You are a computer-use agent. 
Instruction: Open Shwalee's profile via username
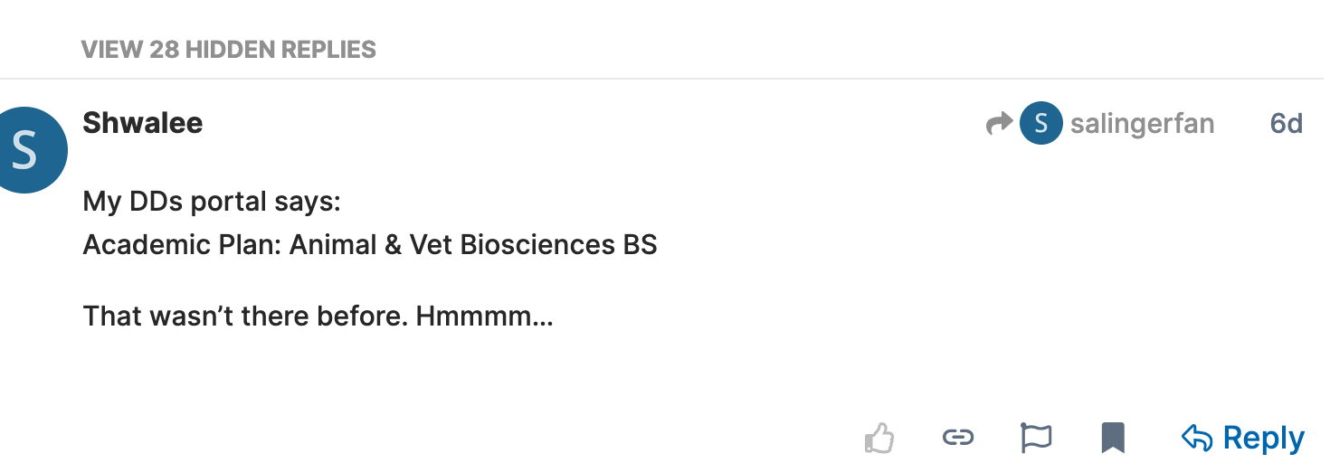142,123
